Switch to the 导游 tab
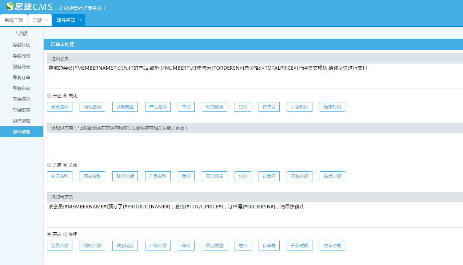463x265 pixels. coord(37,20)
